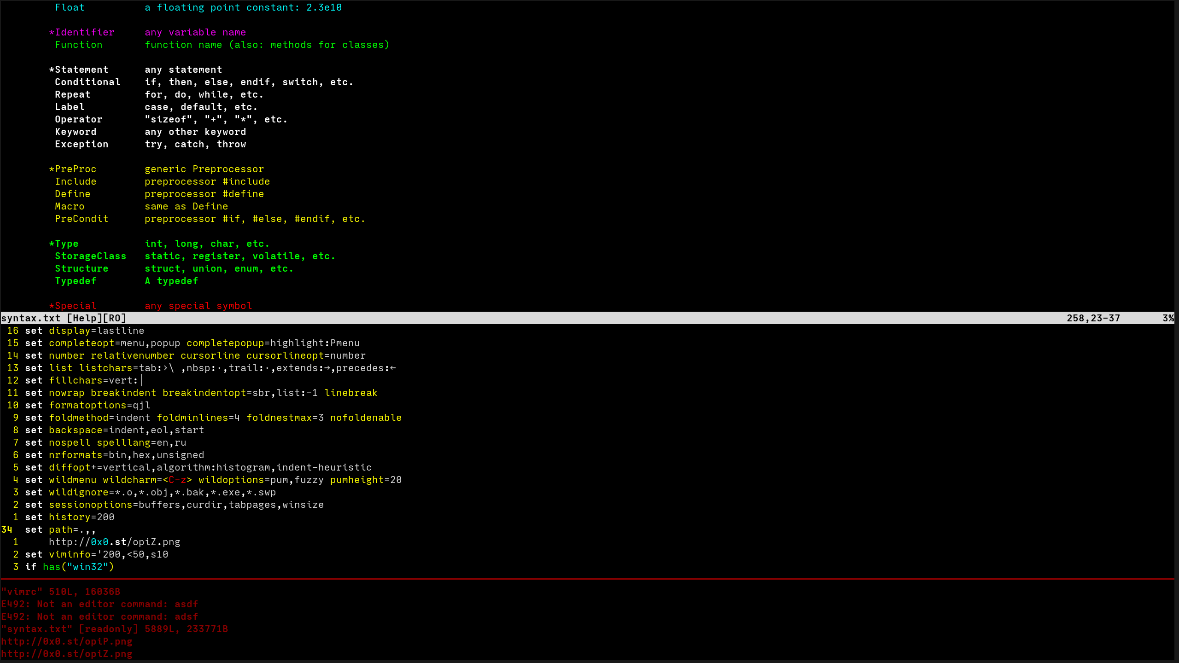1179x663 pixels.
Task: Click the *Identifier highlight group entry
Action: [x=82, y=32]
